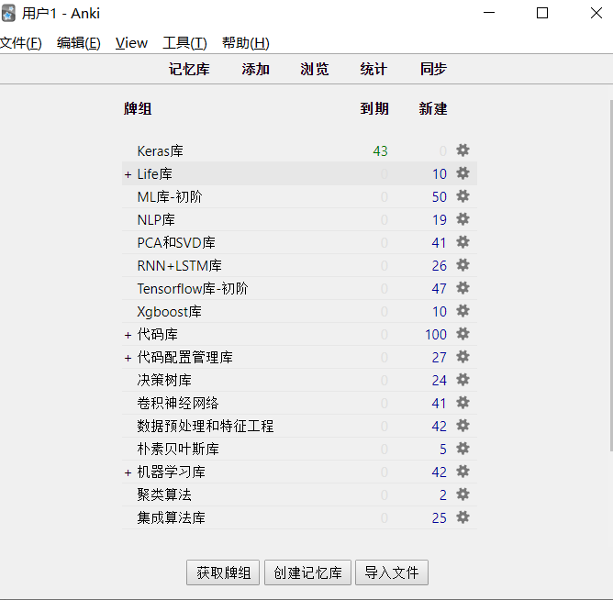
Task: Show 统计 statistics
Action: click(373, 69)
